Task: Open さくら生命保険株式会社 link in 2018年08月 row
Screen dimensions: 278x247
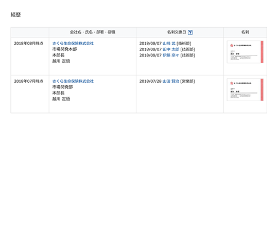Action: (x=73, y=43)
